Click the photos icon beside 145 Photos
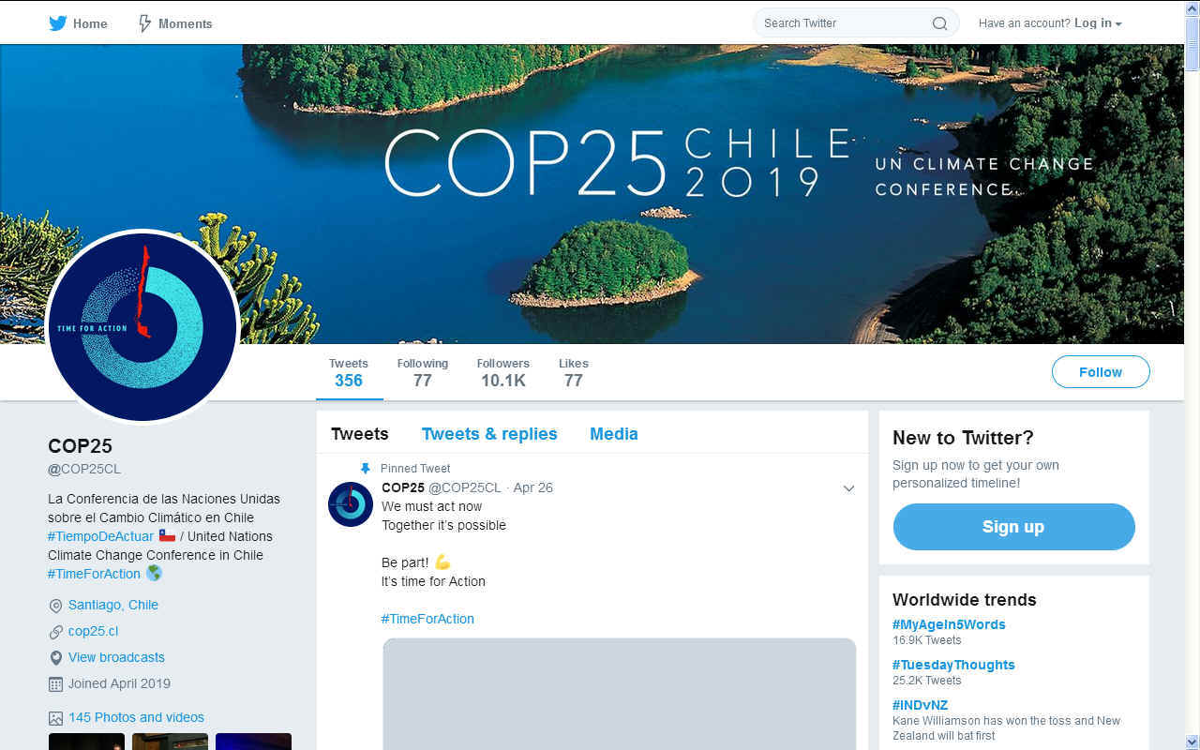Screen dimensions: 1200x750 [x=55, y=718]
